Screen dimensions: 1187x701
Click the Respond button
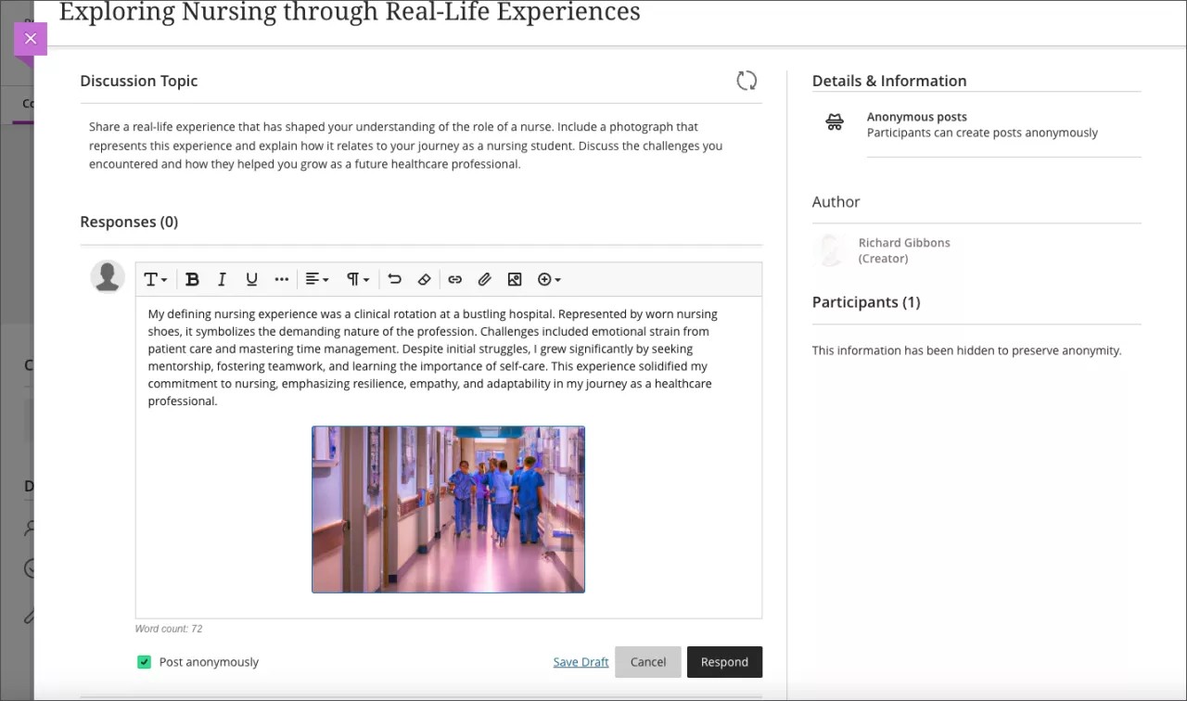(724, 661)
